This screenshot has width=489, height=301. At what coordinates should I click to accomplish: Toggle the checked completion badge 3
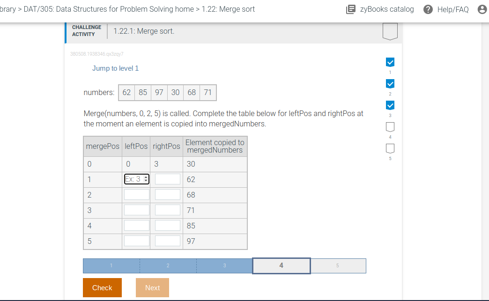click(x=390, y=105)
